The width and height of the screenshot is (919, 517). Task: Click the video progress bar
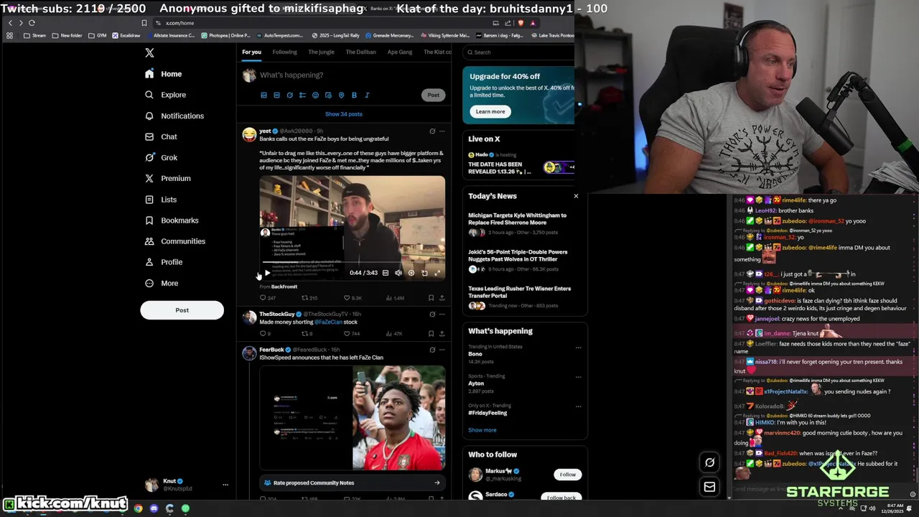coord(352,262)
